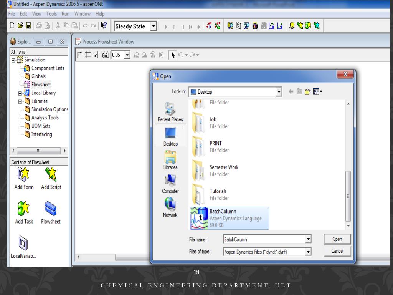The image size is (393, 295).
Task: Toggle the grid display icon in flowsheet toolbar
Action: coord(88,55)
